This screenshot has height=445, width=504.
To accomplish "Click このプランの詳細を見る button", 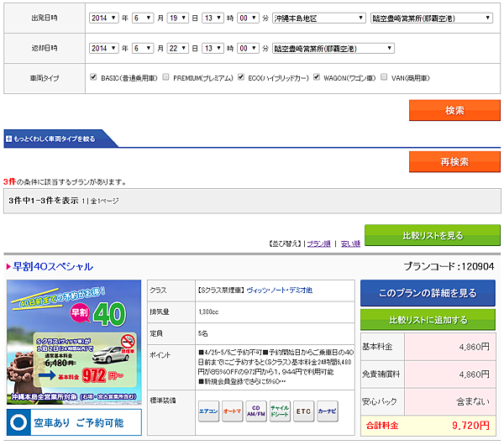I will click(x=427, y=293).
